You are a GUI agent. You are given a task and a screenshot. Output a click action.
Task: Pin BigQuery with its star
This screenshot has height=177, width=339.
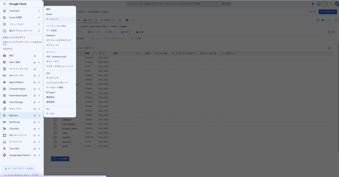(34, 116)
